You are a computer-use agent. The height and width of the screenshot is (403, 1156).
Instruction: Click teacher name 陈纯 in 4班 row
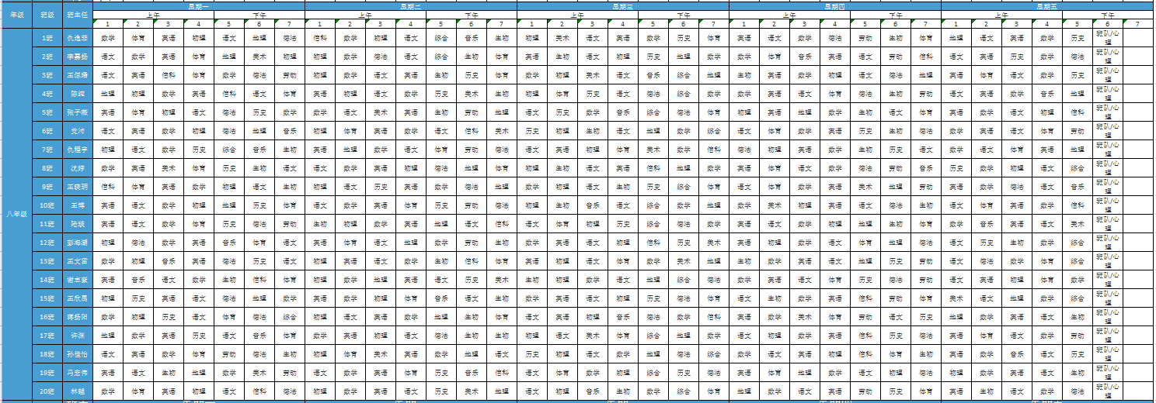pyautogui.click(x=77, y=93)
